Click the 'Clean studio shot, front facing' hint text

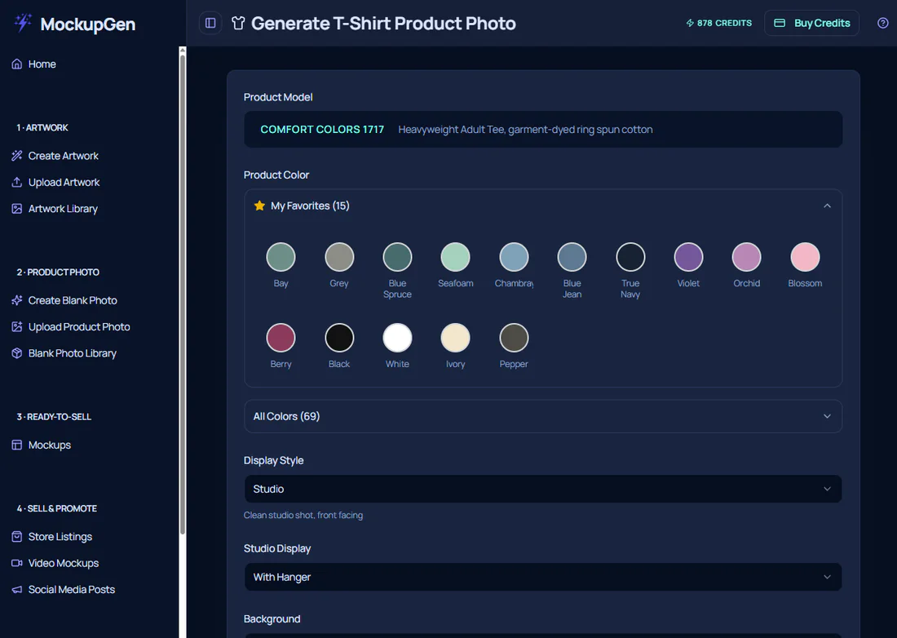click(303, 515)
